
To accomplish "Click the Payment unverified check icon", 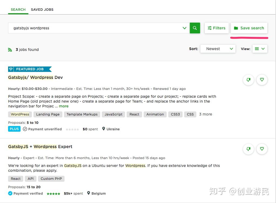I will (x=25, y=129).
